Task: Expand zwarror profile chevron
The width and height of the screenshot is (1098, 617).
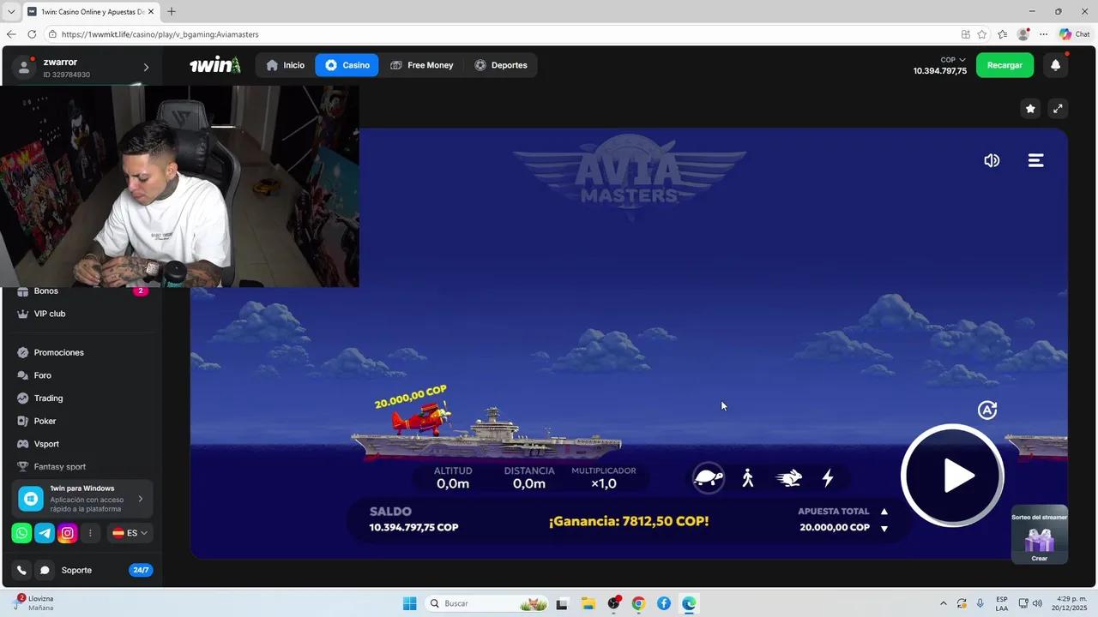Action: pos(146,68)
